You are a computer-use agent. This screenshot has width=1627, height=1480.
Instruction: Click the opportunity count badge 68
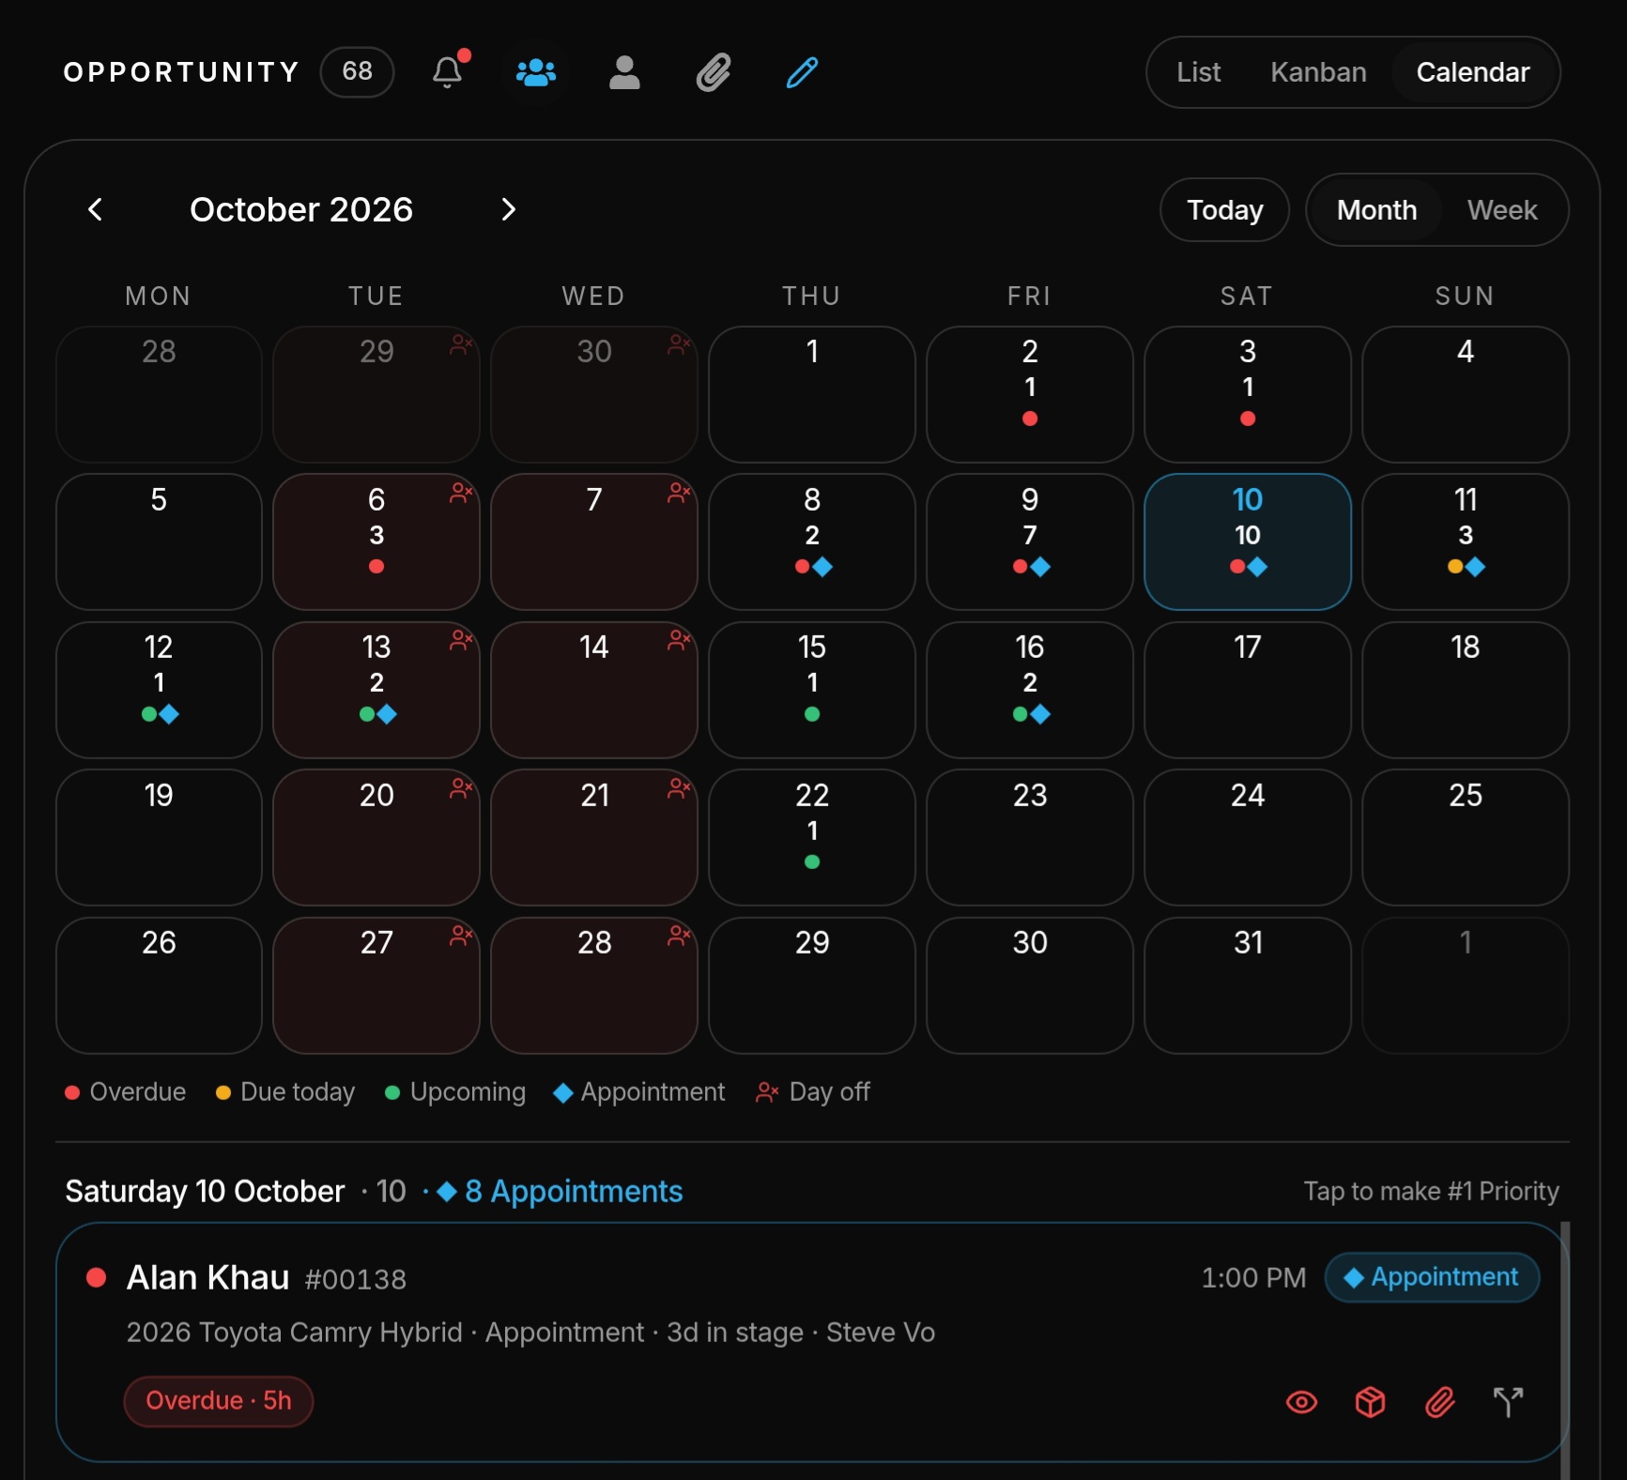pos(357,72)
